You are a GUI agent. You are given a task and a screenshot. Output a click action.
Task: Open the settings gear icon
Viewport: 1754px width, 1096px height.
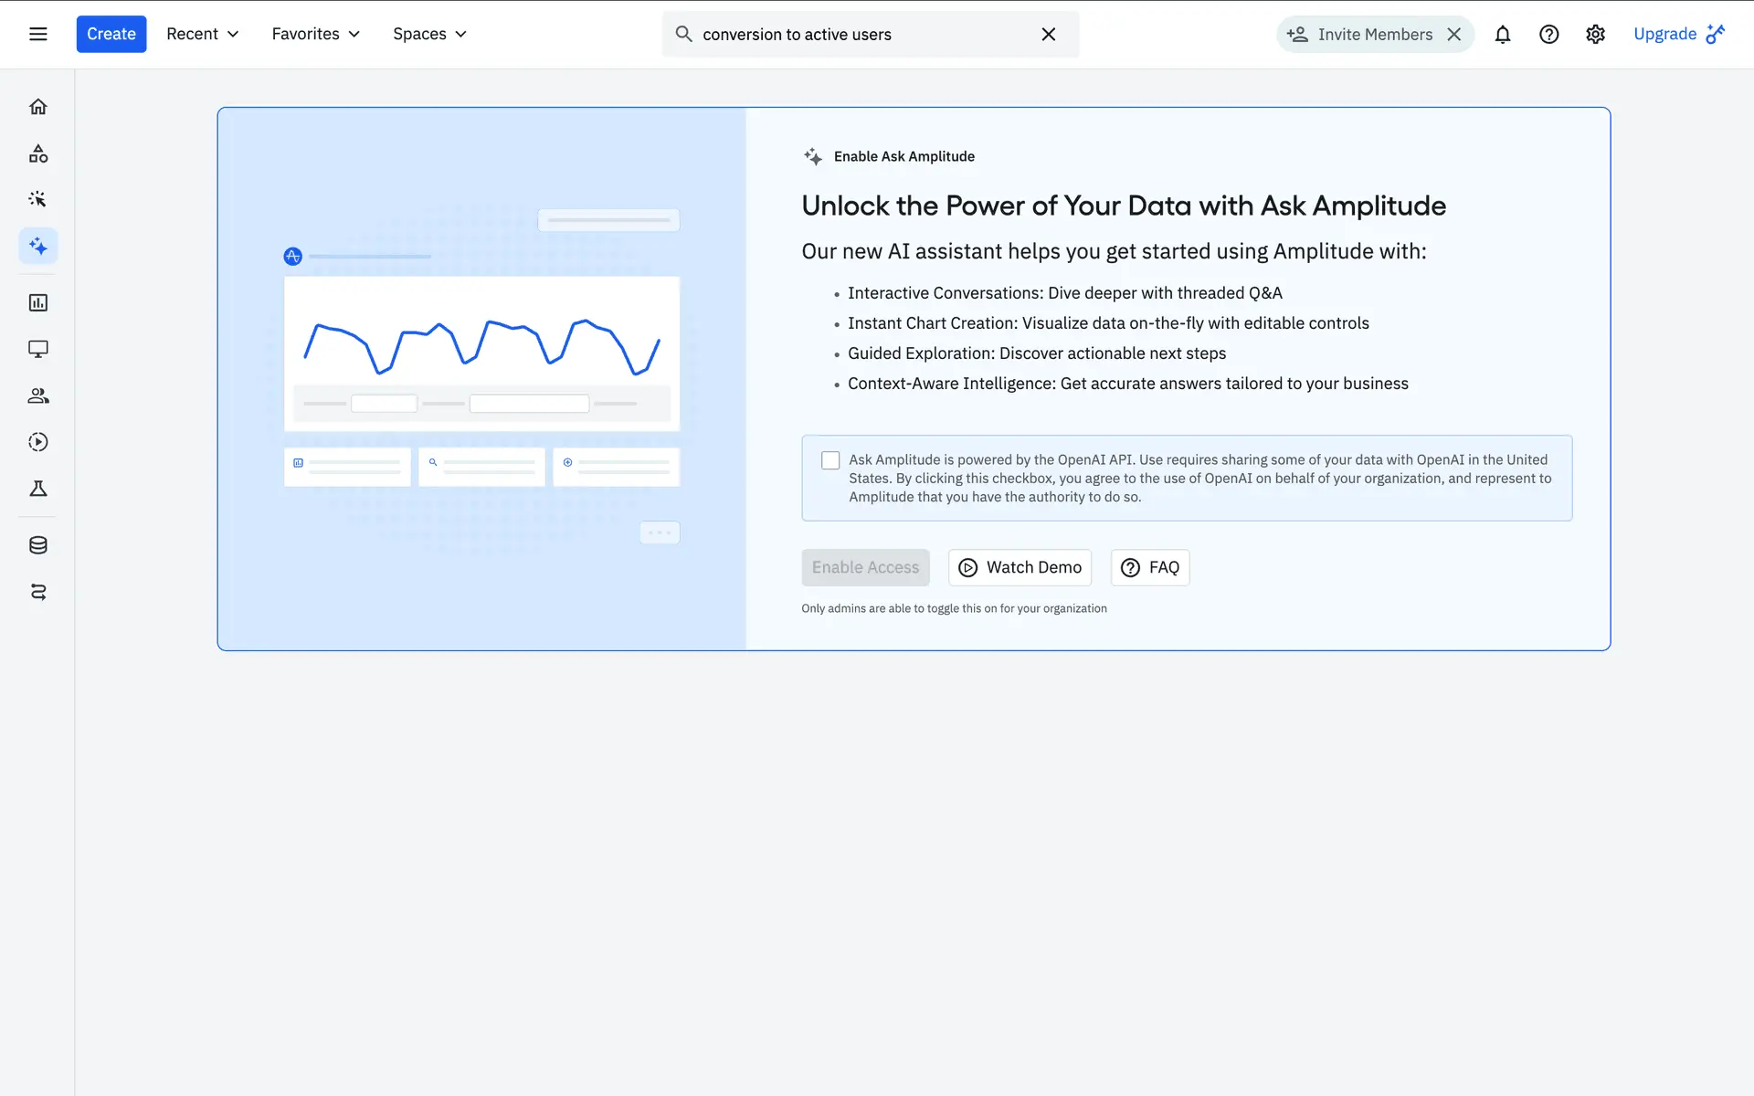(x=1595, y=35)
